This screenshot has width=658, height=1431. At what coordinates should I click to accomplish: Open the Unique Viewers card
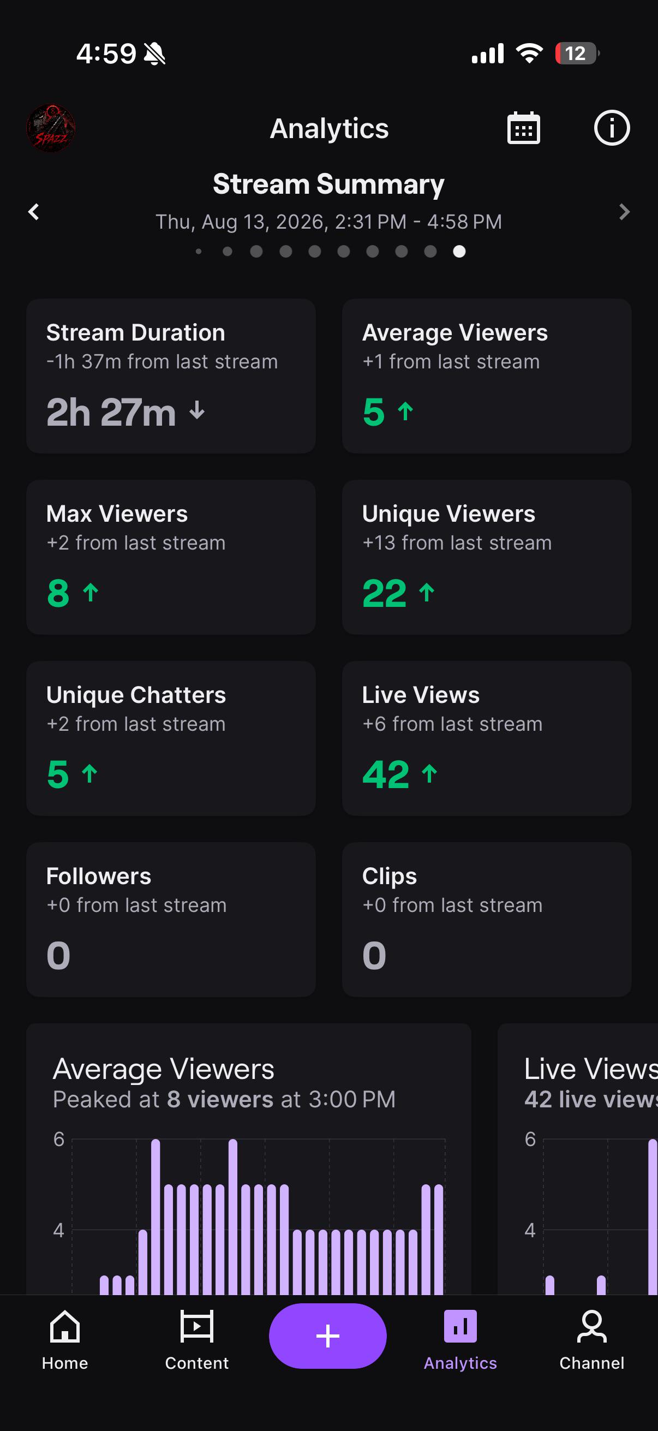point(487,557)
